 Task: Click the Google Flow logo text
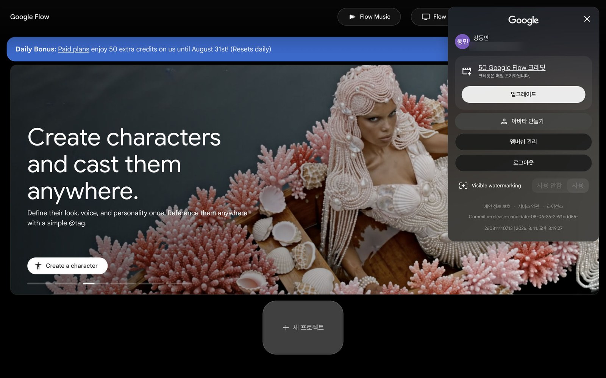30,17
